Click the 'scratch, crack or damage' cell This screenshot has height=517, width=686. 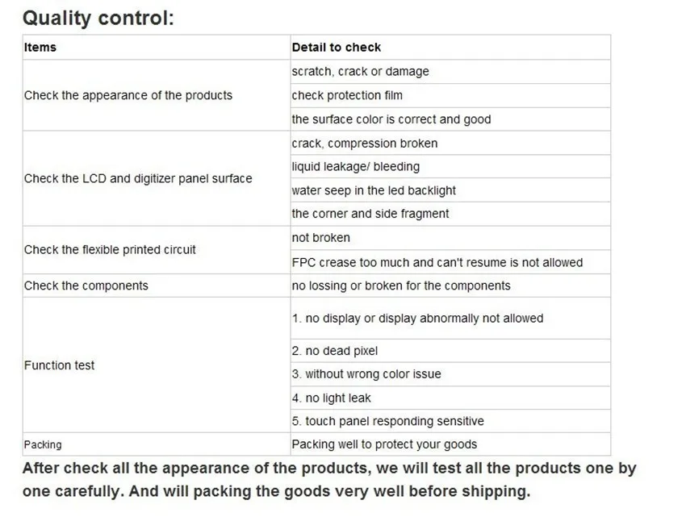[450, 72]
